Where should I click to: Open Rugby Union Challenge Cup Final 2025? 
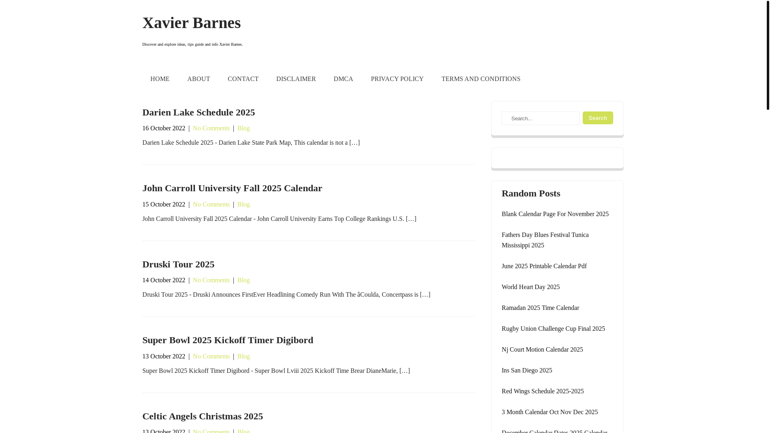tap(553, 329)
